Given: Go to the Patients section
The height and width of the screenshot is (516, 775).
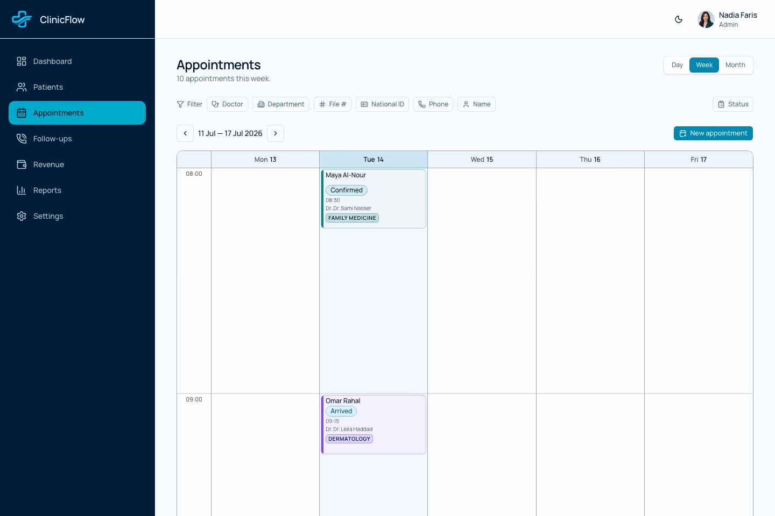Looking at the screenshot, I should pos(77,87).
